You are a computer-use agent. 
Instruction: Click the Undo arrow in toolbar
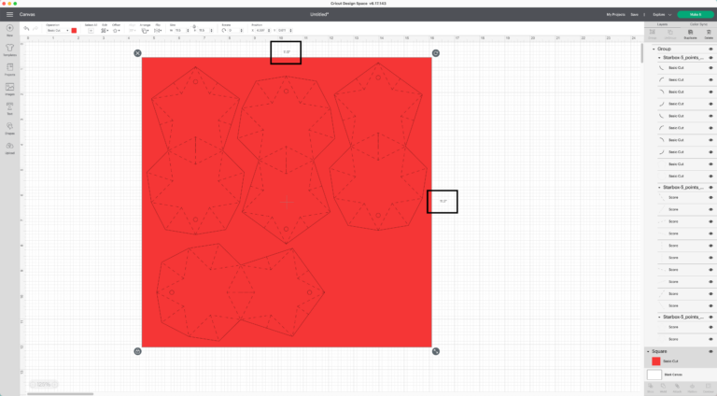(x=26, y=30)
